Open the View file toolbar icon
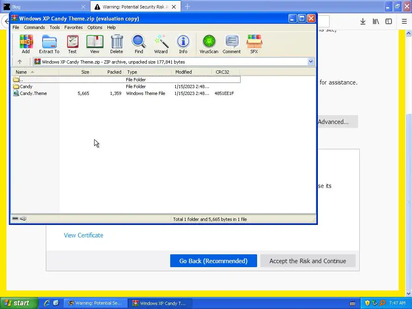Screen dimensions: 412x309 95,44
